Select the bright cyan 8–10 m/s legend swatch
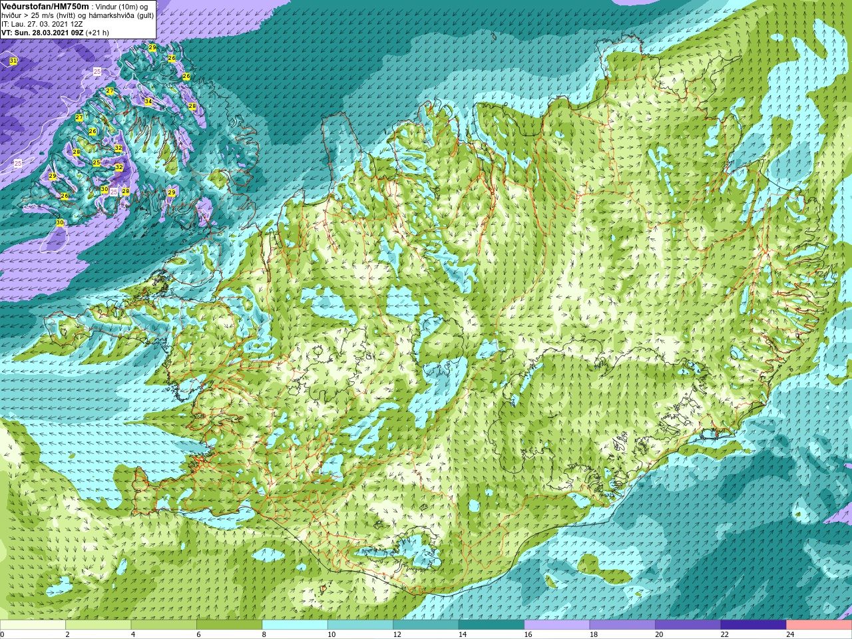 point(295,625)
